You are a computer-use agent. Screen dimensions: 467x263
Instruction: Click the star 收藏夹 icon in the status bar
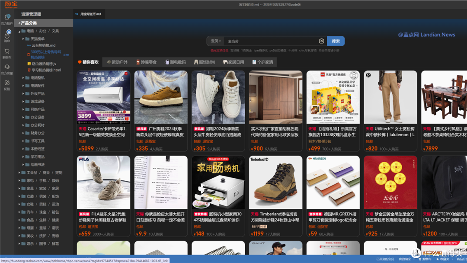pyautogui.click(x=438, y=260)
